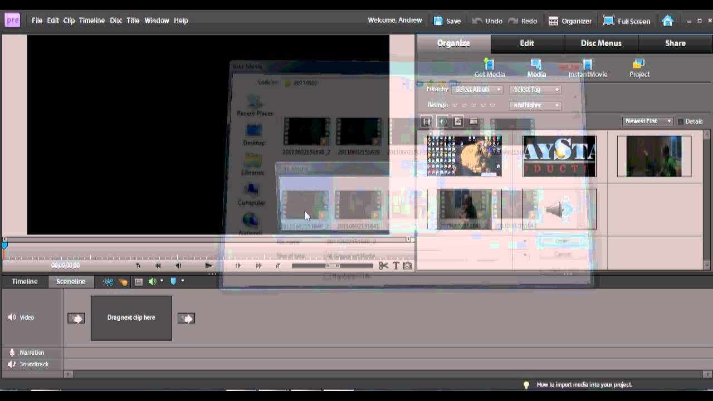Open the Select Tag dropdown

coord(535,90)
